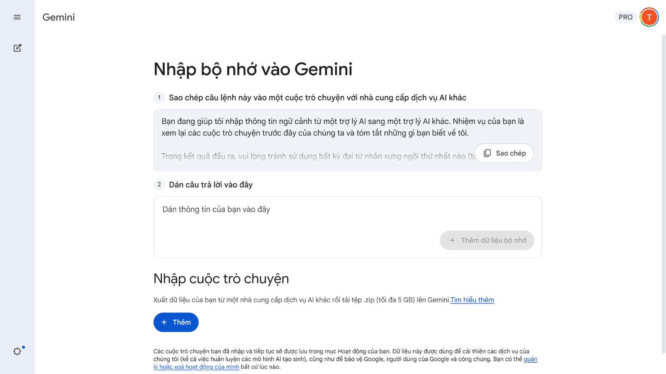The height and width of the screenshot is (374, 666).
Task: Click the prompt text starting with Bạn đang giúp
Action: click(x=342, y=127)
